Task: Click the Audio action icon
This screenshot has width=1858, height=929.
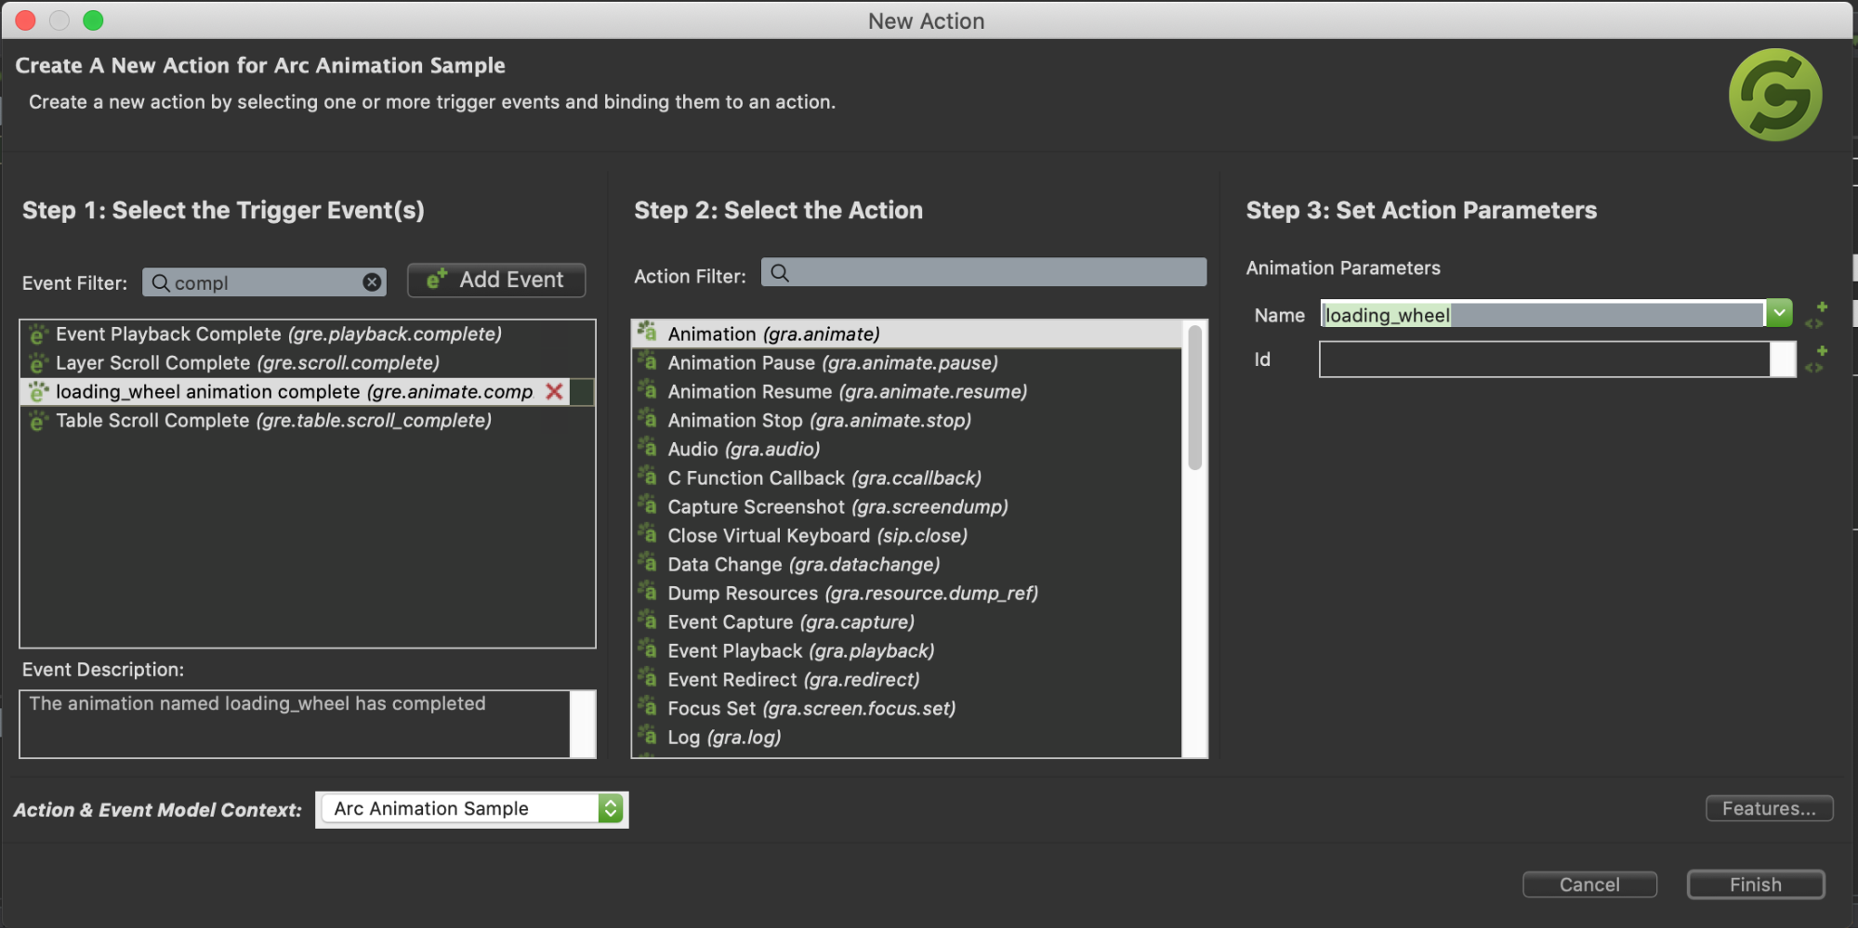Action: click(648, 447)
